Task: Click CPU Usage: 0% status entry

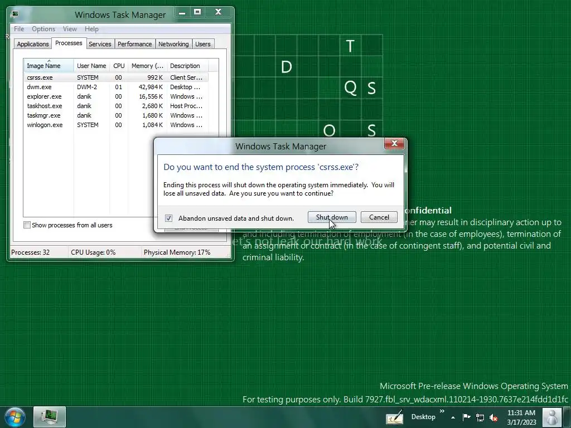Action: pyautogui.click(x=93, y=252)
